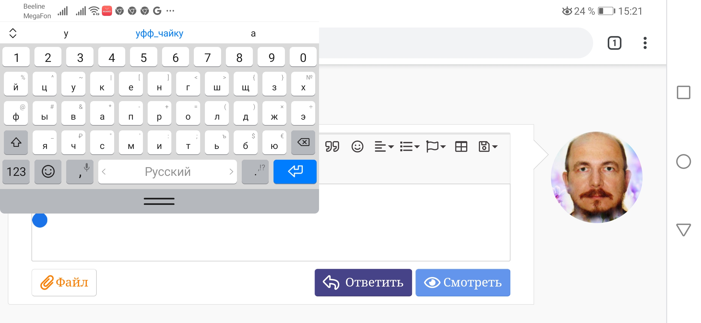Insert a table with the grid icon
701x323 pixels.
tap(461, 147)
